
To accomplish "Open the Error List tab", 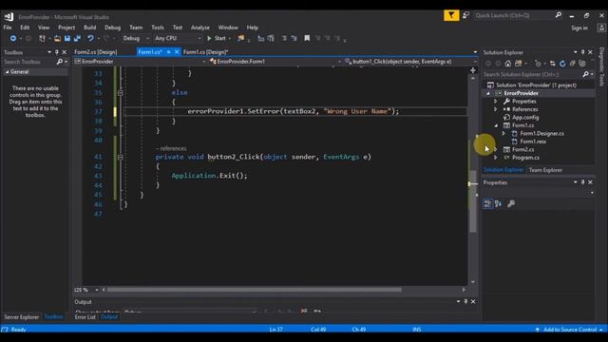I will coord(85,316).
